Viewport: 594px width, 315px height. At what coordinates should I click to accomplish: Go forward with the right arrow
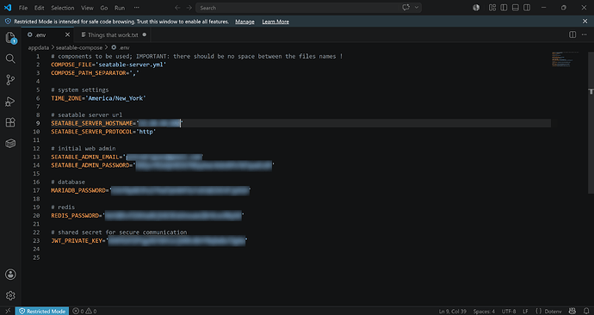189,8
